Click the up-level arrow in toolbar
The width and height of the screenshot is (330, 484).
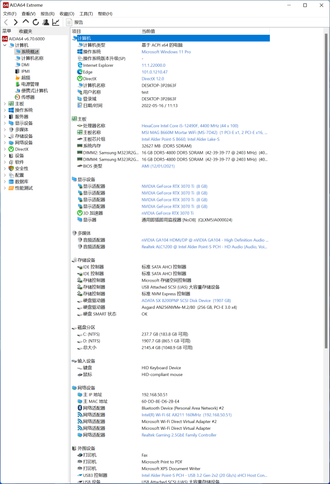coord(26,22)
